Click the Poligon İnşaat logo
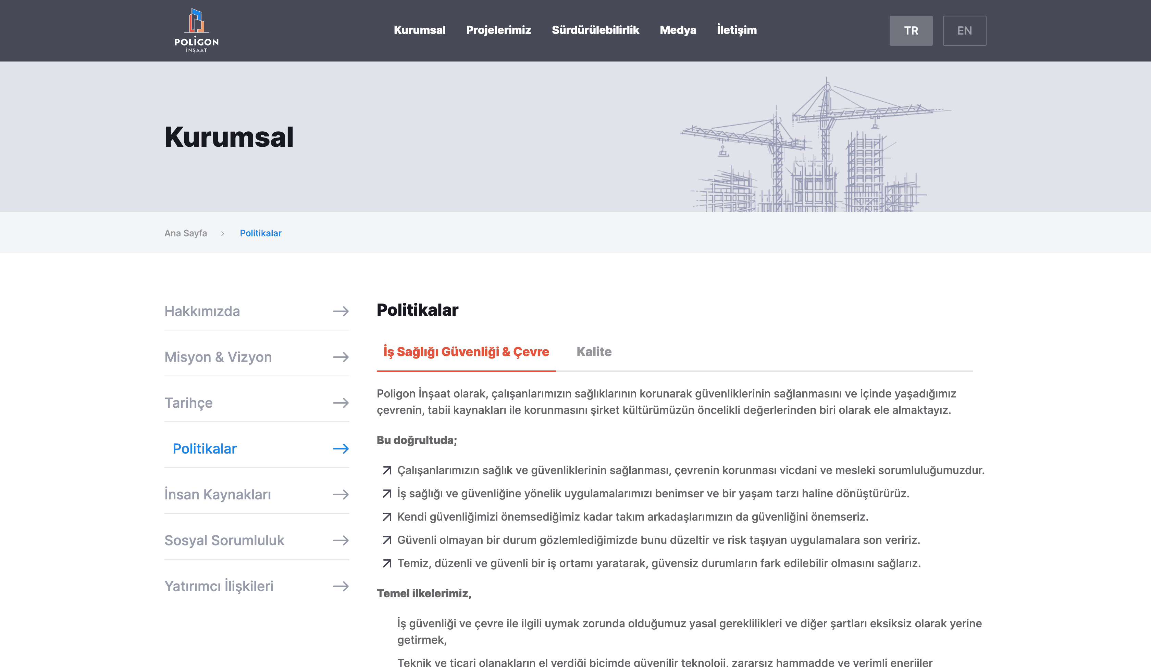The height and width of the screenshot is (667, 1151). pyautogui.click(x=196, y=30)
